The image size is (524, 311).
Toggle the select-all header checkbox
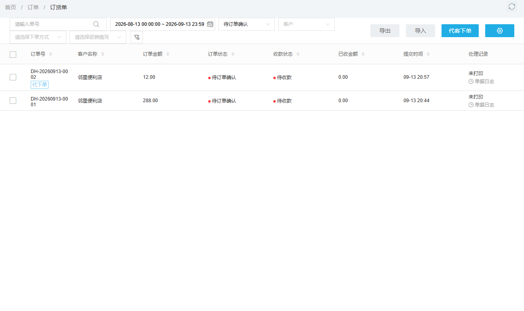(x=13, y=55)
